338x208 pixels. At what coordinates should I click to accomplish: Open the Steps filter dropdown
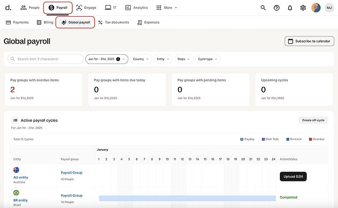click(184, 59)
